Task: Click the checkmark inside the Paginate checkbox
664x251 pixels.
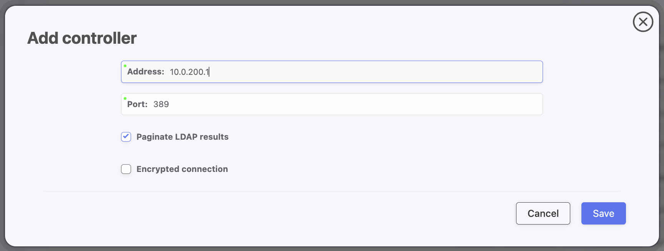Action: [x=126, y=137]
